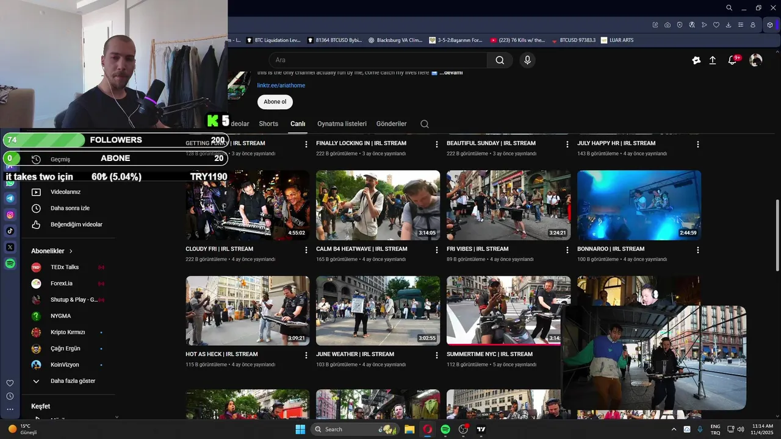Open Opera easy setup sliders icon
781x439 pixels.
(x=741, y=25)
